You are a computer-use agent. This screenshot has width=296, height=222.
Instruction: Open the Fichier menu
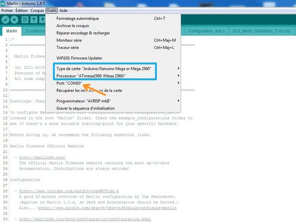tap(7, 10)
